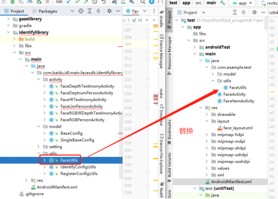Select RegisterConfigUtils class
Viewport: 278px width, 199px height.
(79, 174)
